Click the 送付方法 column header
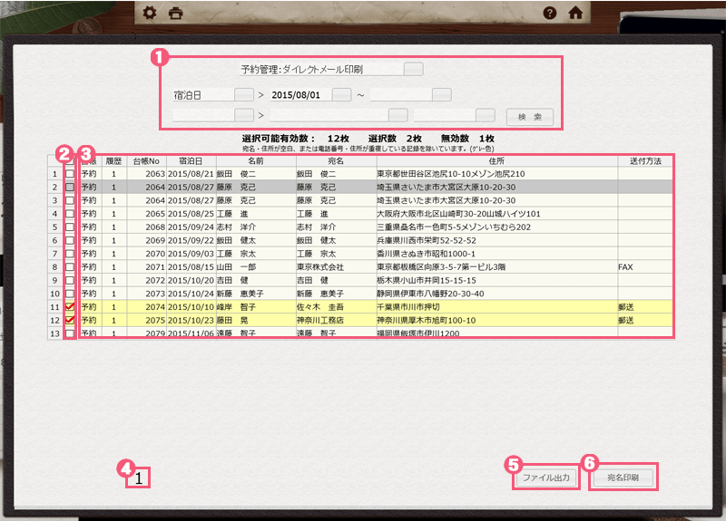The width and height of the screenshot is (726, 521). tap(643, 160)
